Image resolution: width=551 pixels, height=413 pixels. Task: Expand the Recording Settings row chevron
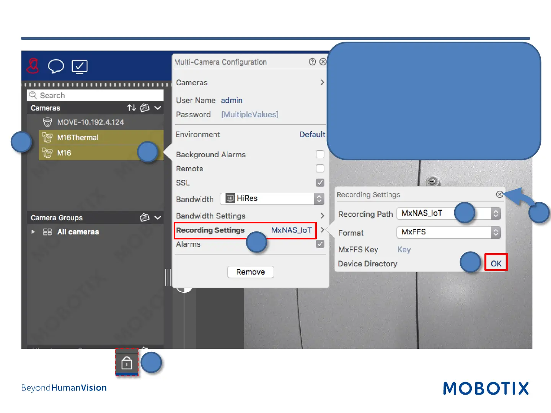pyautogui.click(x=322, y=230)
